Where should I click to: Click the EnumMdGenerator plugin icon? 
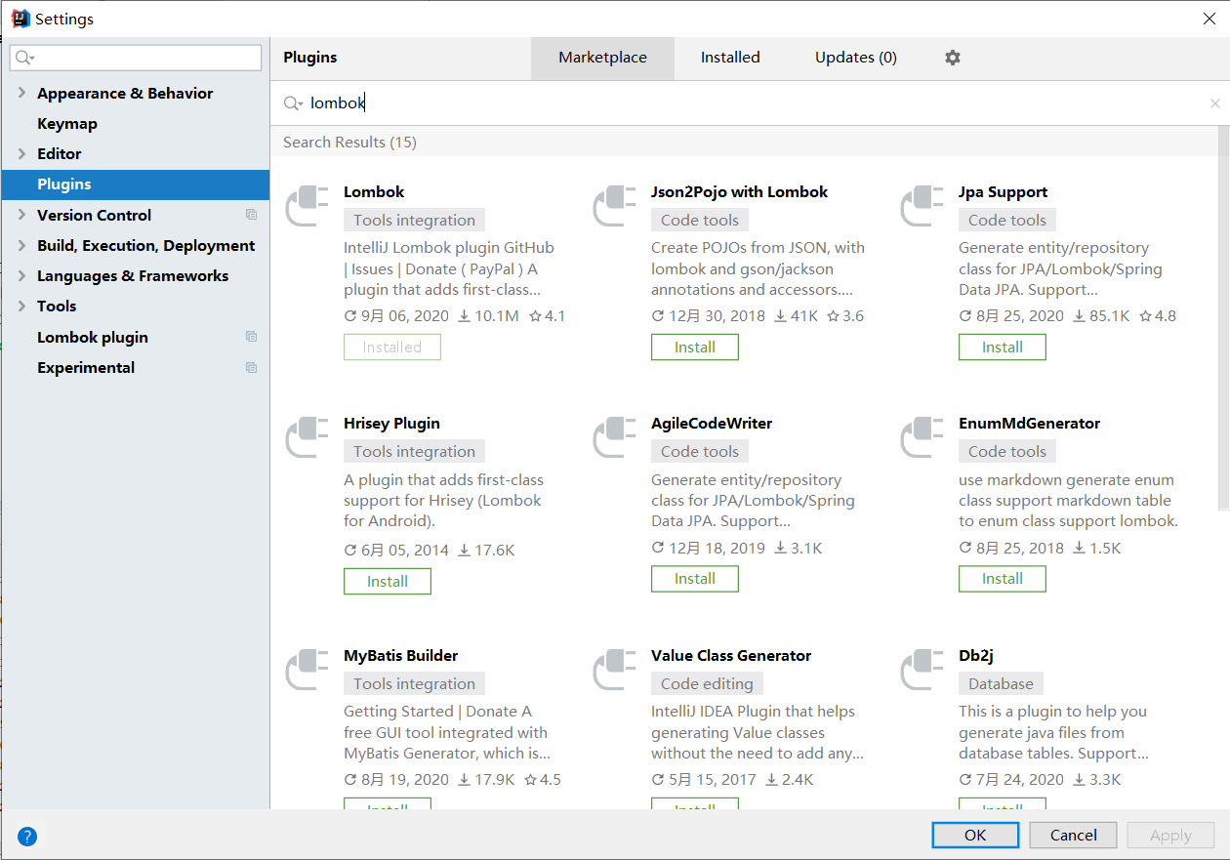(922, 437)
